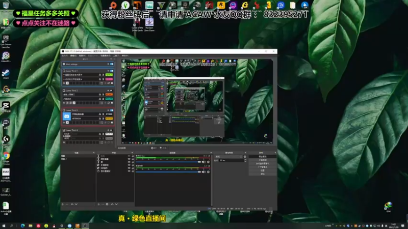Viewport: 408px width, 229px height.
Task: Open Sources panel dock menu button
Action: pyautogui.click(x=132, y=153)
